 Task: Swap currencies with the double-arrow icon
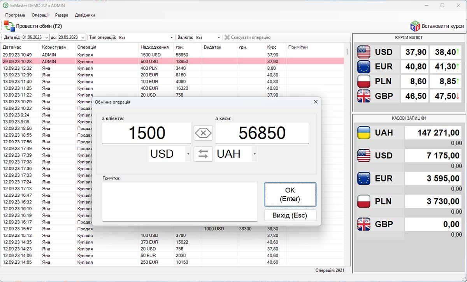[x=203, y=154]
